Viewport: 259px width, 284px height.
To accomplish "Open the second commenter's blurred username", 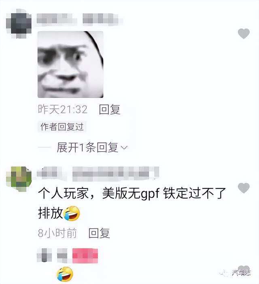I will pyautogui.click(x=98, y=174).
